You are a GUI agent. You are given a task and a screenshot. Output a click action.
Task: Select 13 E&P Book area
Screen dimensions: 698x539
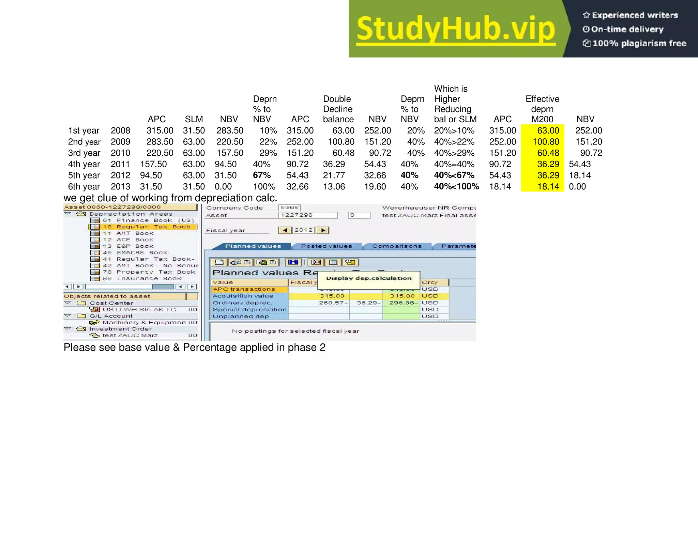[128, 246]
